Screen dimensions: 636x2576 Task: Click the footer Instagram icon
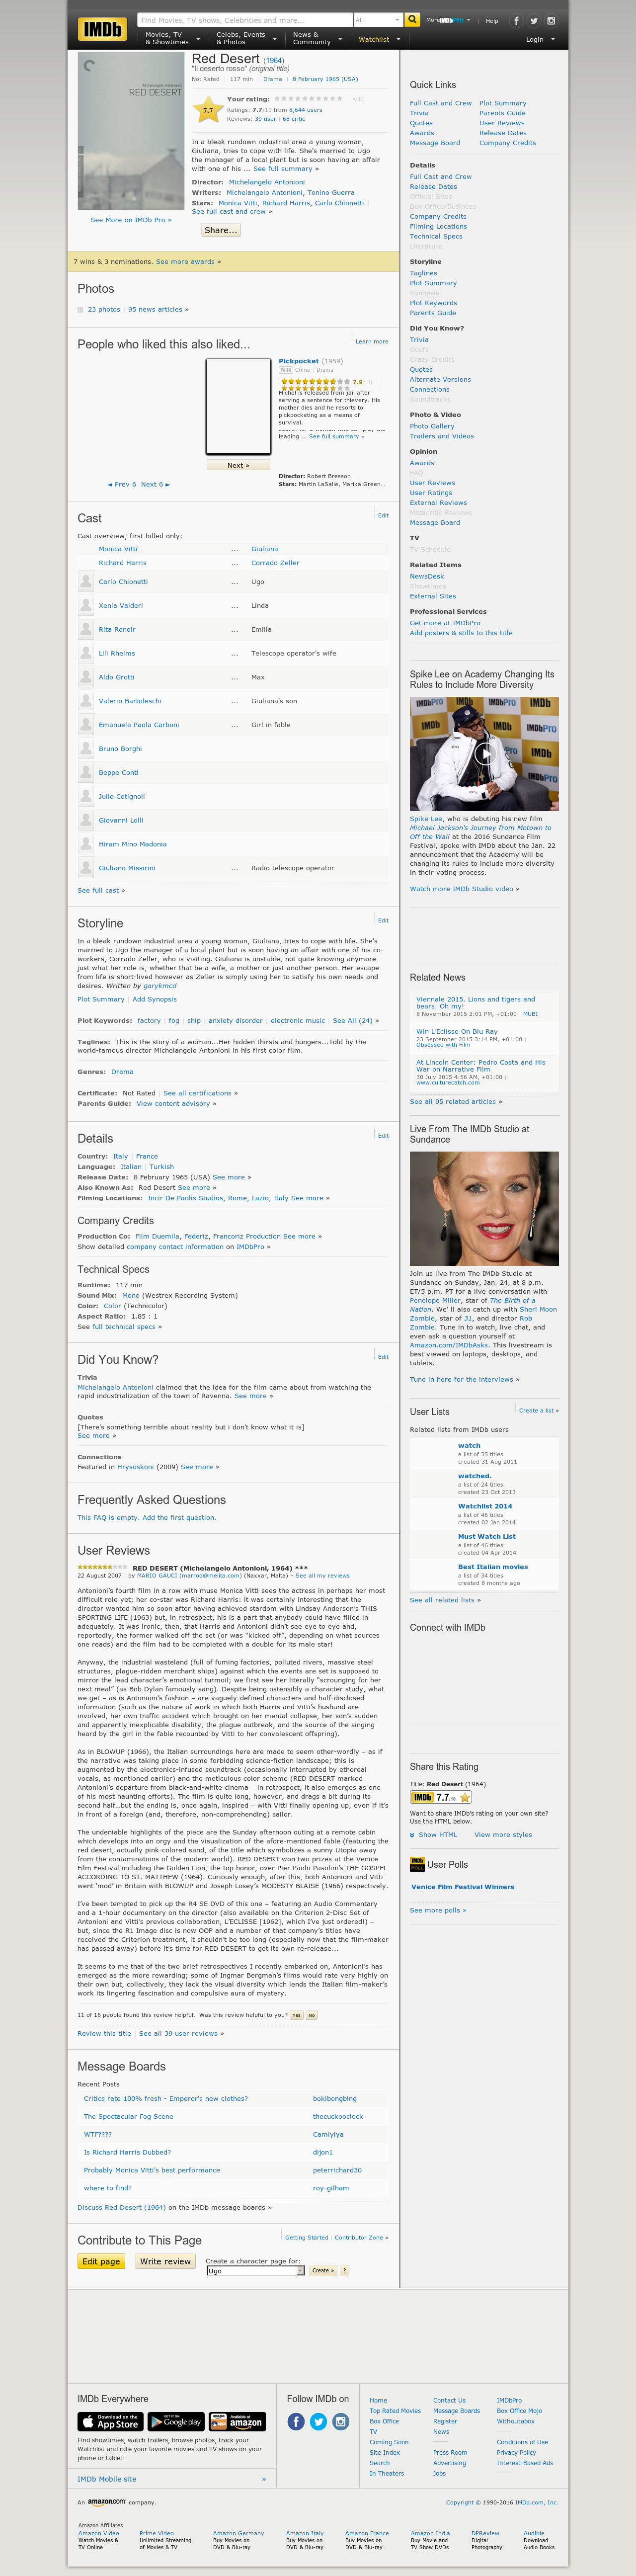tap(341, 2421)
